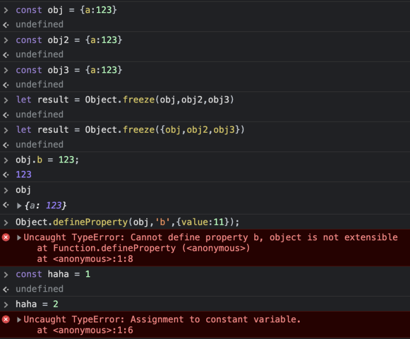Screen dimensions: 410x339
Task: Click the '<anonymous>:1:6' stack trace location
Action: pyautogui.click(x=93, y=330)
